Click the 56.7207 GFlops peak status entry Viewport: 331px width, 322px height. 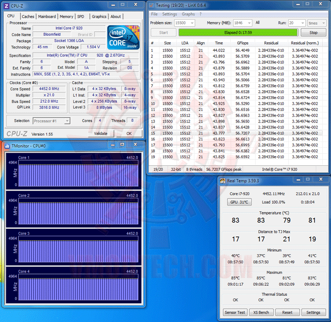pyautogui.click(x=224, y=169)
